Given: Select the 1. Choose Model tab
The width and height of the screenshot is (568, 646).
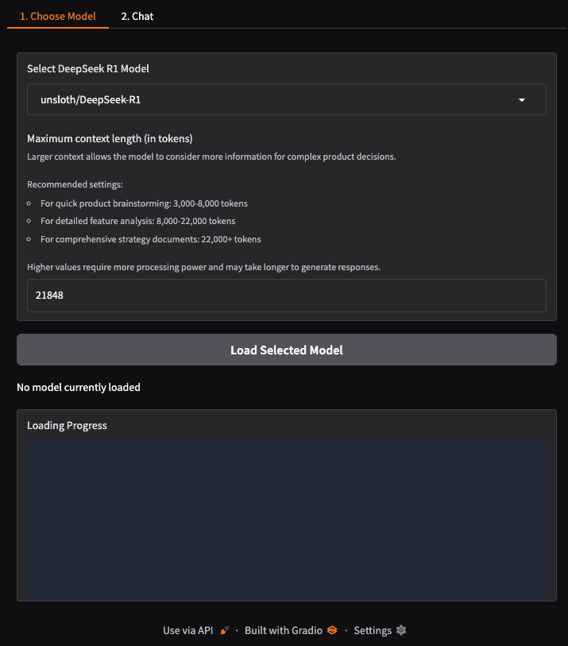Looking at the screenshot, I should (x=57, y=16).
